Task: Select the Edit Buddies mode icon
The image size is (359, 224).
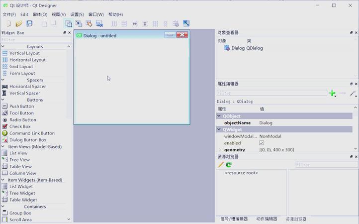Action: coord(89,23)
